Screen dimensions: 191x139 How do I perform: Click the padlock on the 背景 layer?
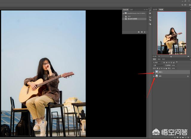(x=188, y=76)
